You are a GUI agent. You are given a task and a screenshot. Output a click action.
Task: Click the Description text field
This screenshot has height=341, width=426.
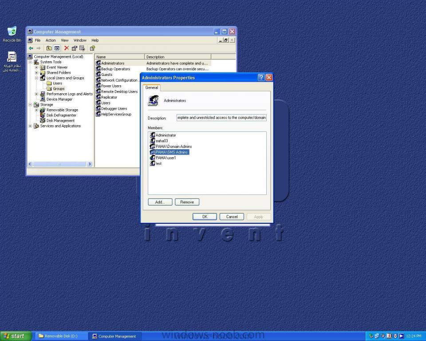pos(221,118)
